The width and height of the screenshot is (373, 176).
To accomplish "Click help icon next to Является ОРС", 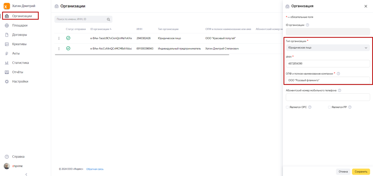I will [x=310, y=107].
